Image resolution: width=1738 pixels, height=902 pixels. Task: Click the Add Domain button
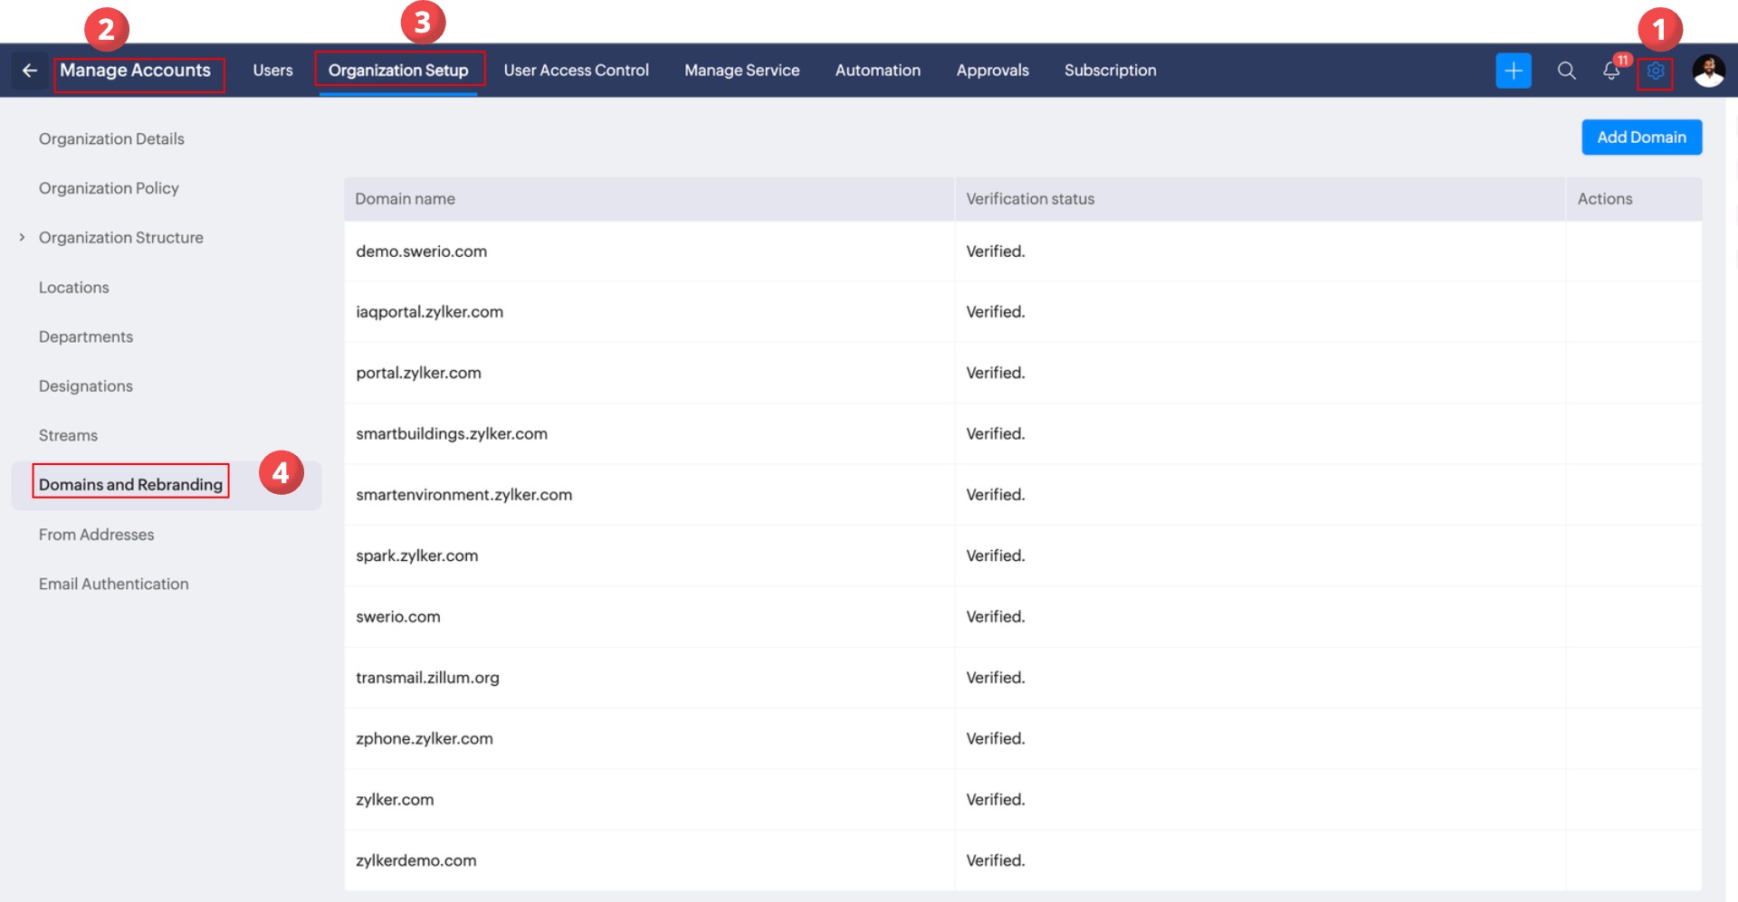1642,138
